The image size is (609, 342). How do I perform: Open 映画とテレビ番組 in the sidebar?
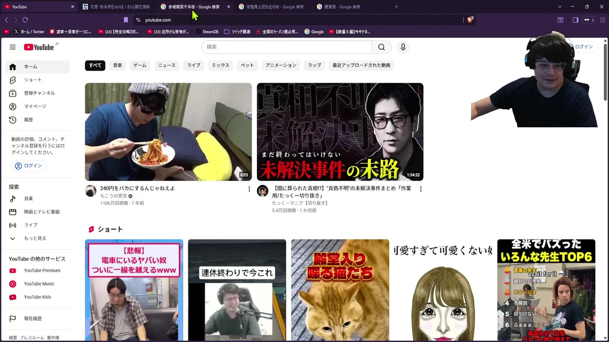click(37, 212)
